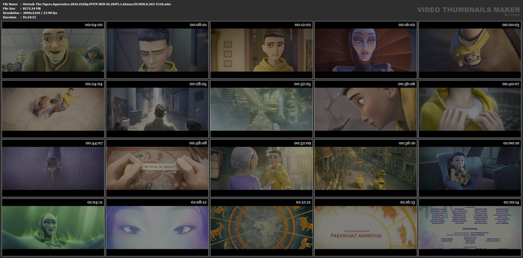523x258 pixels.
Task: Click the resolution value 3840x2160 / 23.98 fps
Action: click(40, 13)
